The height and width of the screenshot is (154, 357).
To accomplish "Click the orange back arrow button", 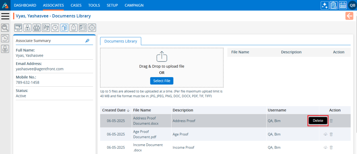I will (349, 16).
